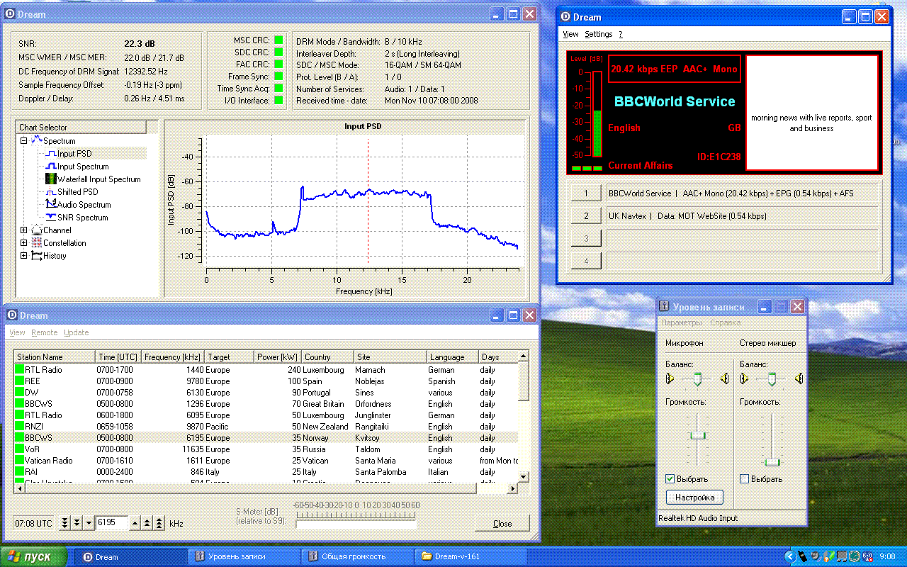Show hidden system tray icons arrow
This screenshot has height=567, width=907.
[x=790, y=556]
